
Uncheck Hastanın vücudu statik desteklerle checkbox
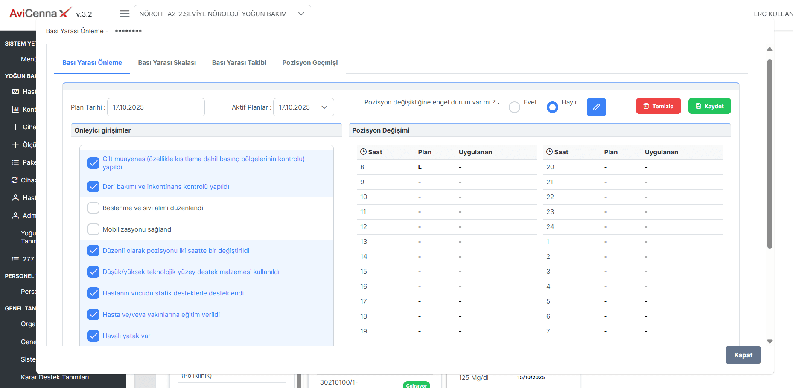click(93, 293)
